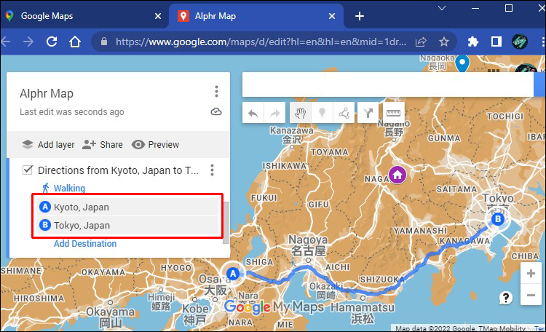Viewport: 546px width, 332px height.
Task: Click the Redo arrow in map toolbar
Action: click(x=274, y=113)
